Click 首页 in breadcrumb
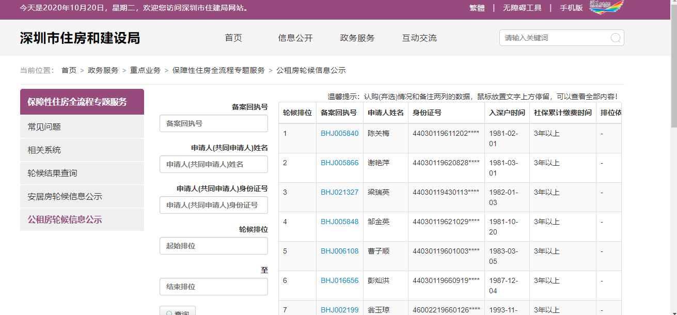Screen dimensions: 677x315 click(x=69, y=70)
